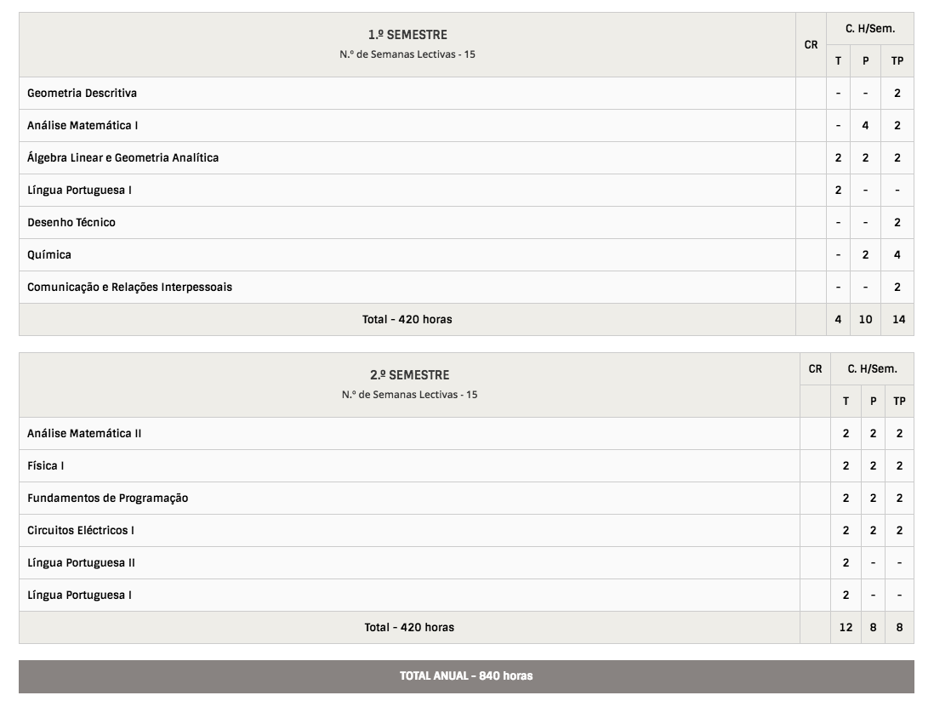Select Circuitos Eléctricos I row
This screenshot has width=934, height=701.
click(x=81, y=530)
